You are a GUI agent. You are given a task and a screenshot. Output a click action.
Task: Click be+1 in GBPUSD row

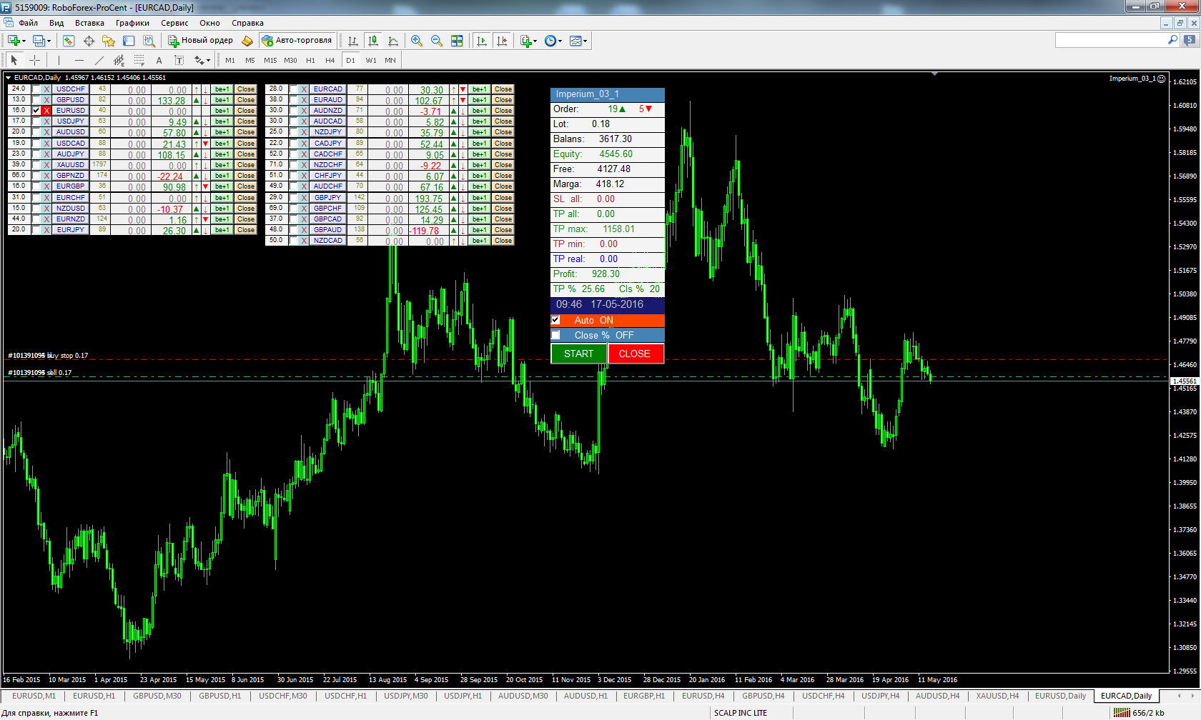(x=222, y=100)
